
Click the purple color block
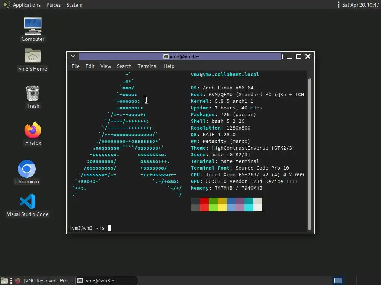tap(240, 201)
